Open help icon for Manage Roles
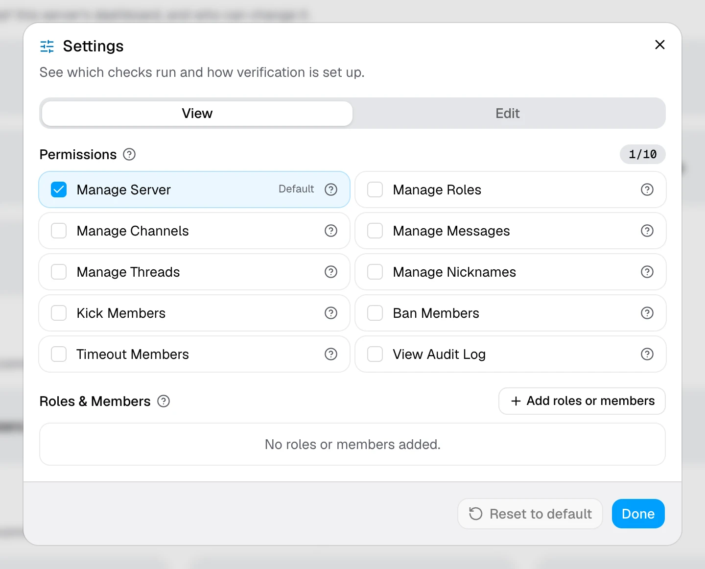The height and width of the screenshot is (569, 705). tap(647, 190)
